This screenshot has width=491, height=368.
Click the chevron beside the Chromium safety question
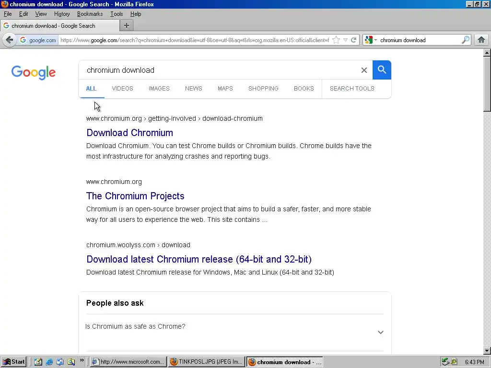coord(380,332)
